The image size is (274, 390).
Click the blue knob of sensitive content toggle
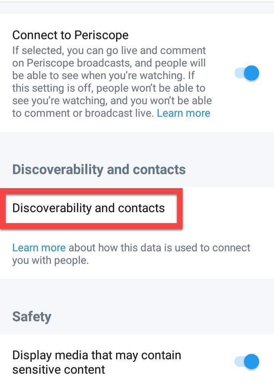coord(251,361)
